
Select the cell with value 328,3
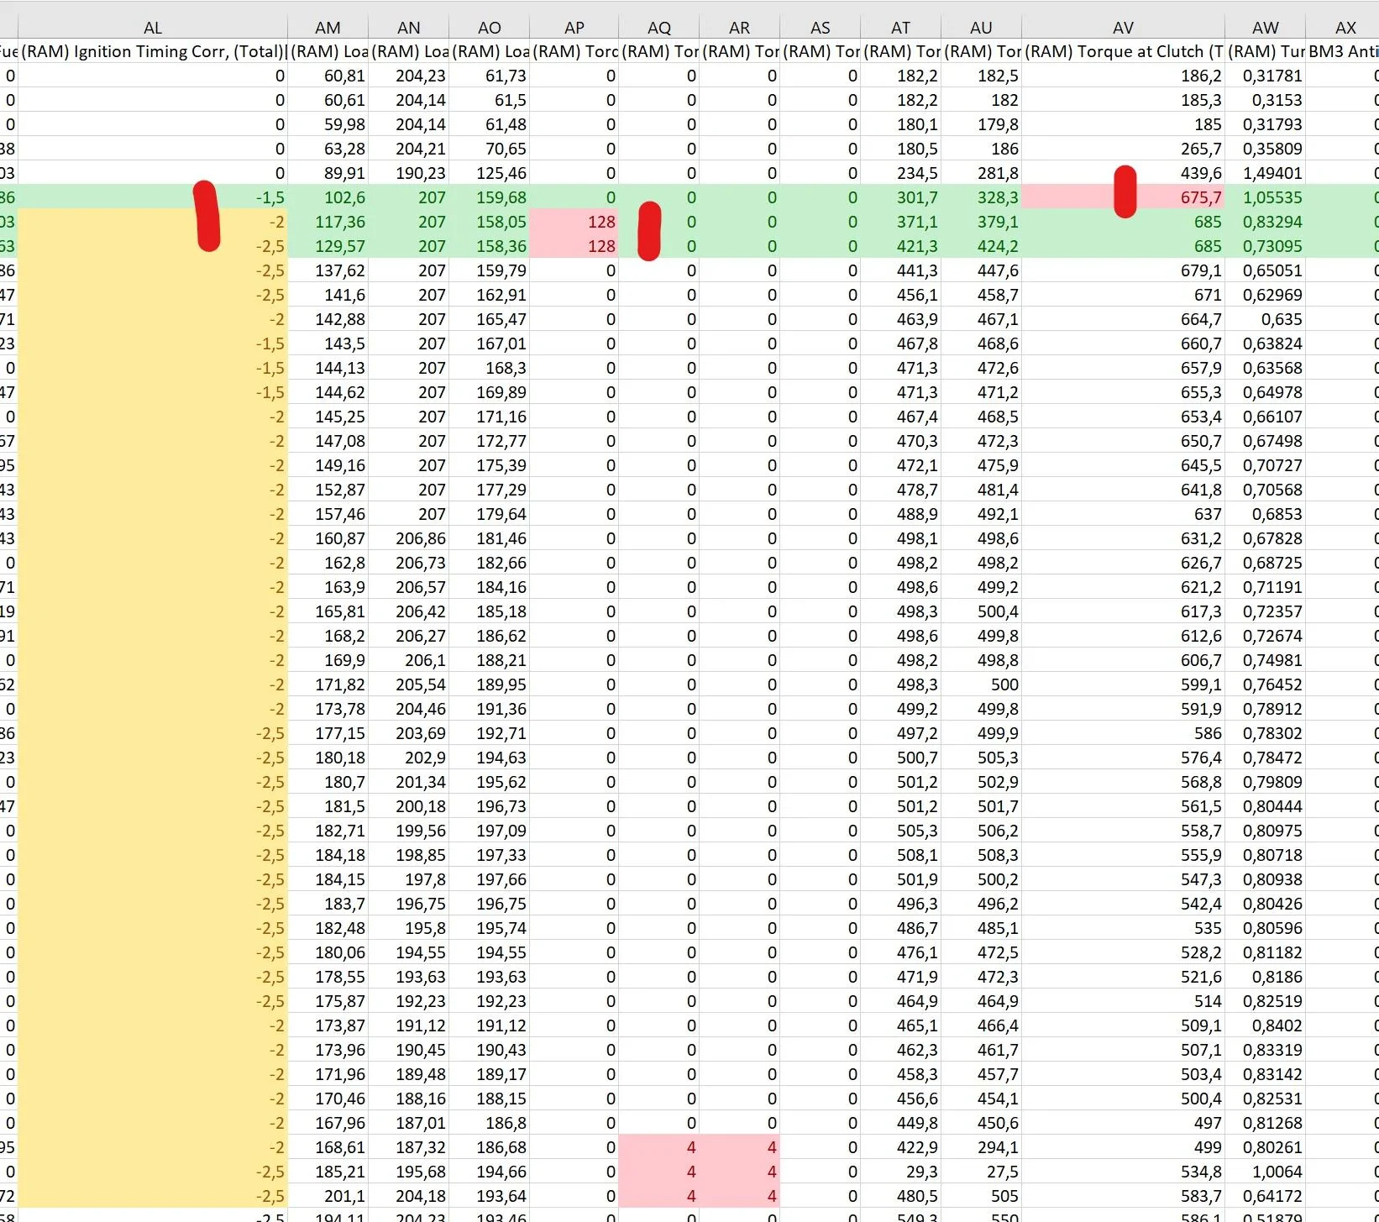pos(981,197)
